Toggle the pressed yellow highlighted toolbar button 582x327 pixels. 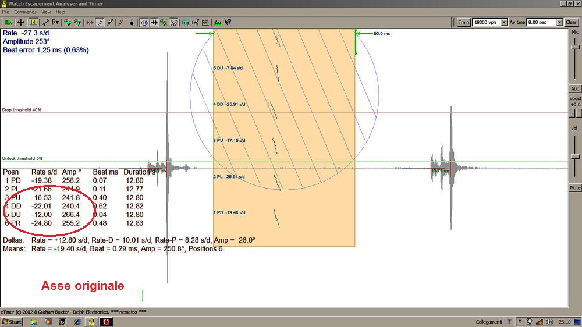coord(33,22)
